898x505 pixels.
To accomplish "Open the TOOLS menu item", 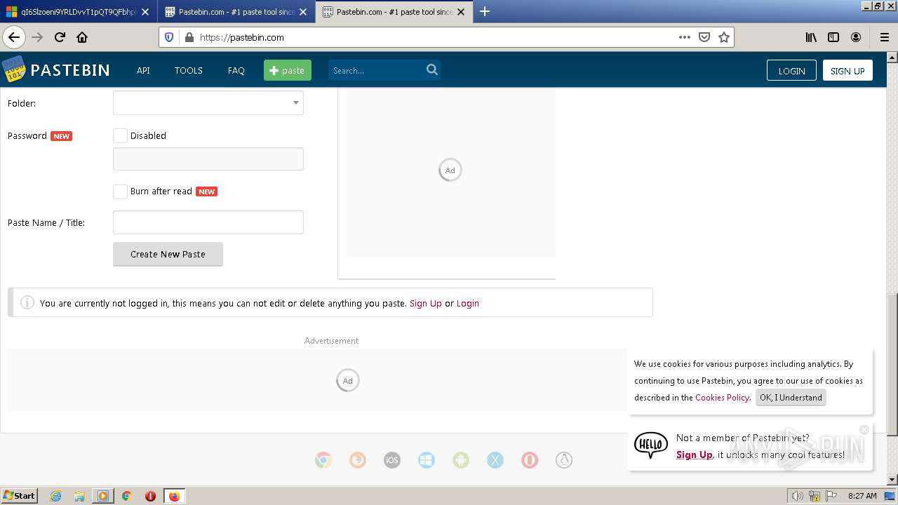I will click(189, 70).
